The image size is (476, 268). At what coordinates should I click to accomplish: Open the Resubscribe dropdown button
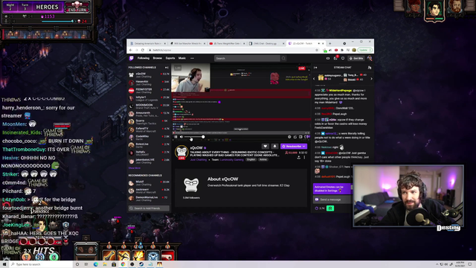click(x=294, y=146)
